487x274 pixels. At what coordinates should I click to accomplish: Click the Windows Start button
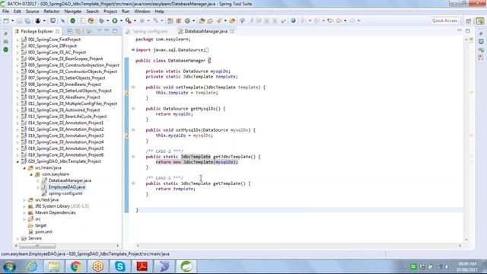pos(9,266)
